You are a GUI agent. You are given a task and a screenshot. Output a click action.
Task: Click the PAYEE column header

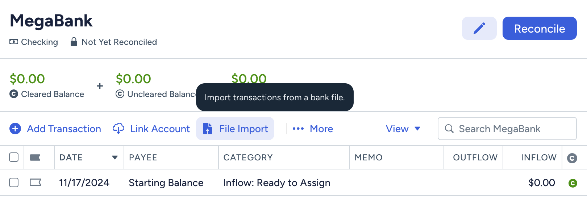143,157
